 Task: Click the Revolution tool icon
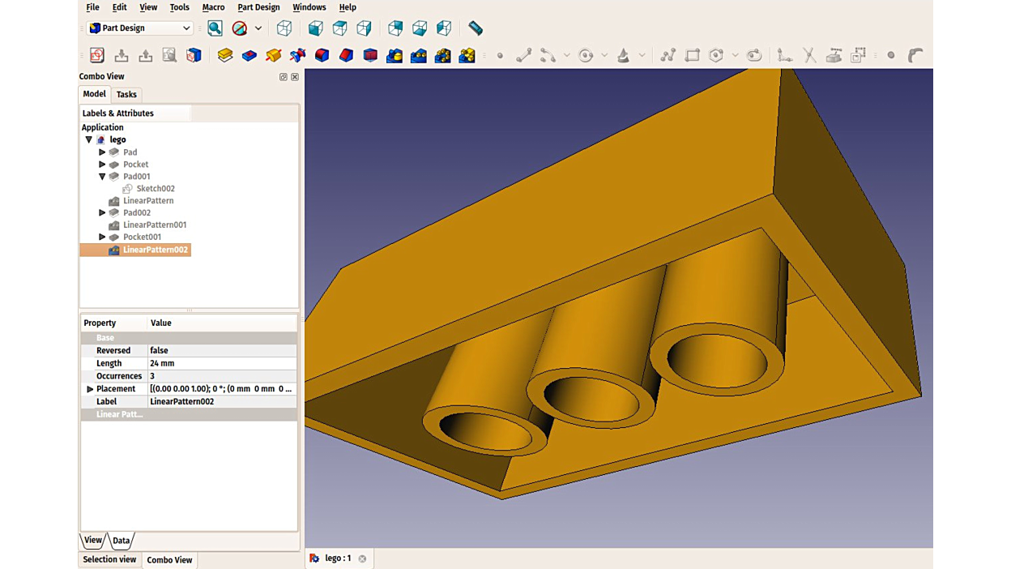point(274,55)
